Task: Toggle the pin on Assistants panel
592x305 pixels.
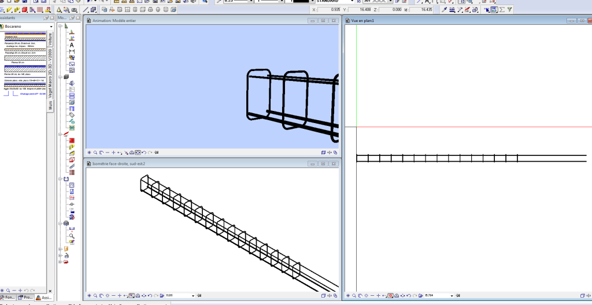Action: tap(46, 17)
